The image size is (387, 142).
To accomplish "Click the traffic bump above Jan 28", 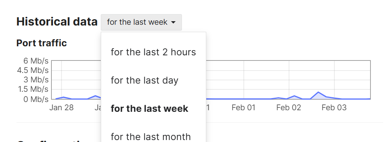I will tap(64, 97).
